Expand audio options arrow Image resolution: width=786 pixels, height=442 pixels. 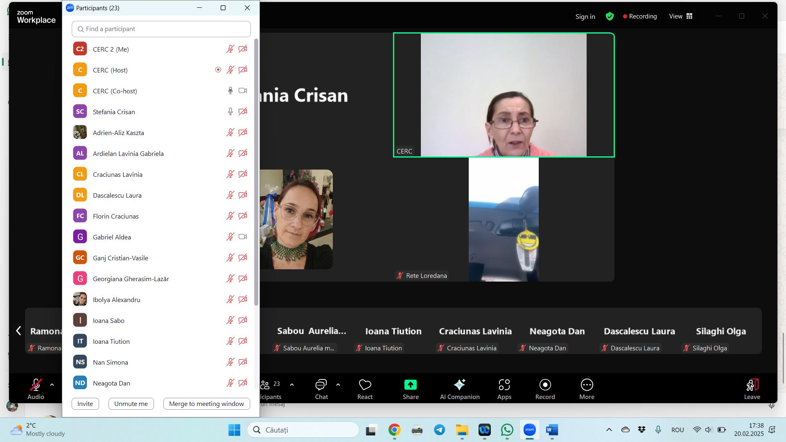[x=52, y=385]
